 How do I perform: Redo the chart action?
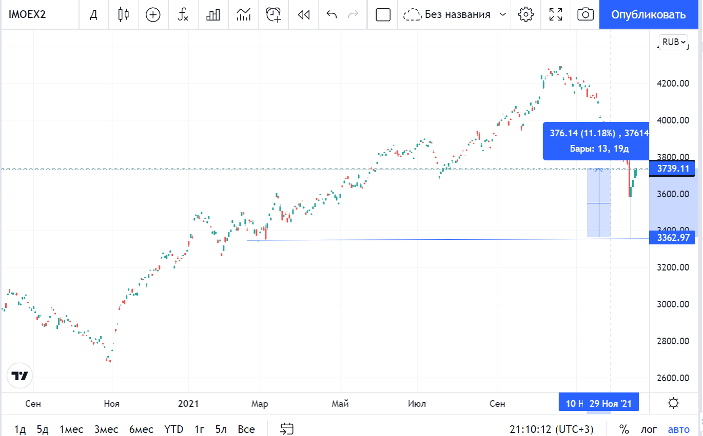coord(353,14)
